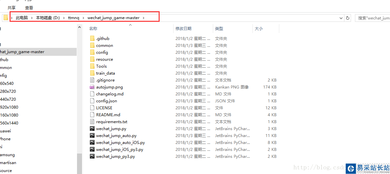This screenshot has height=174, width=390.
Task: Click the changelog.md file icon
Action: pos(92,94)
